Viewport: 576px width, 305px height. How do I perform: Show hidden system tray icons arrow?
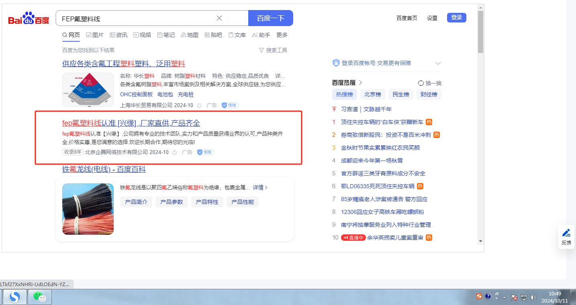click(x=504, y=297)
